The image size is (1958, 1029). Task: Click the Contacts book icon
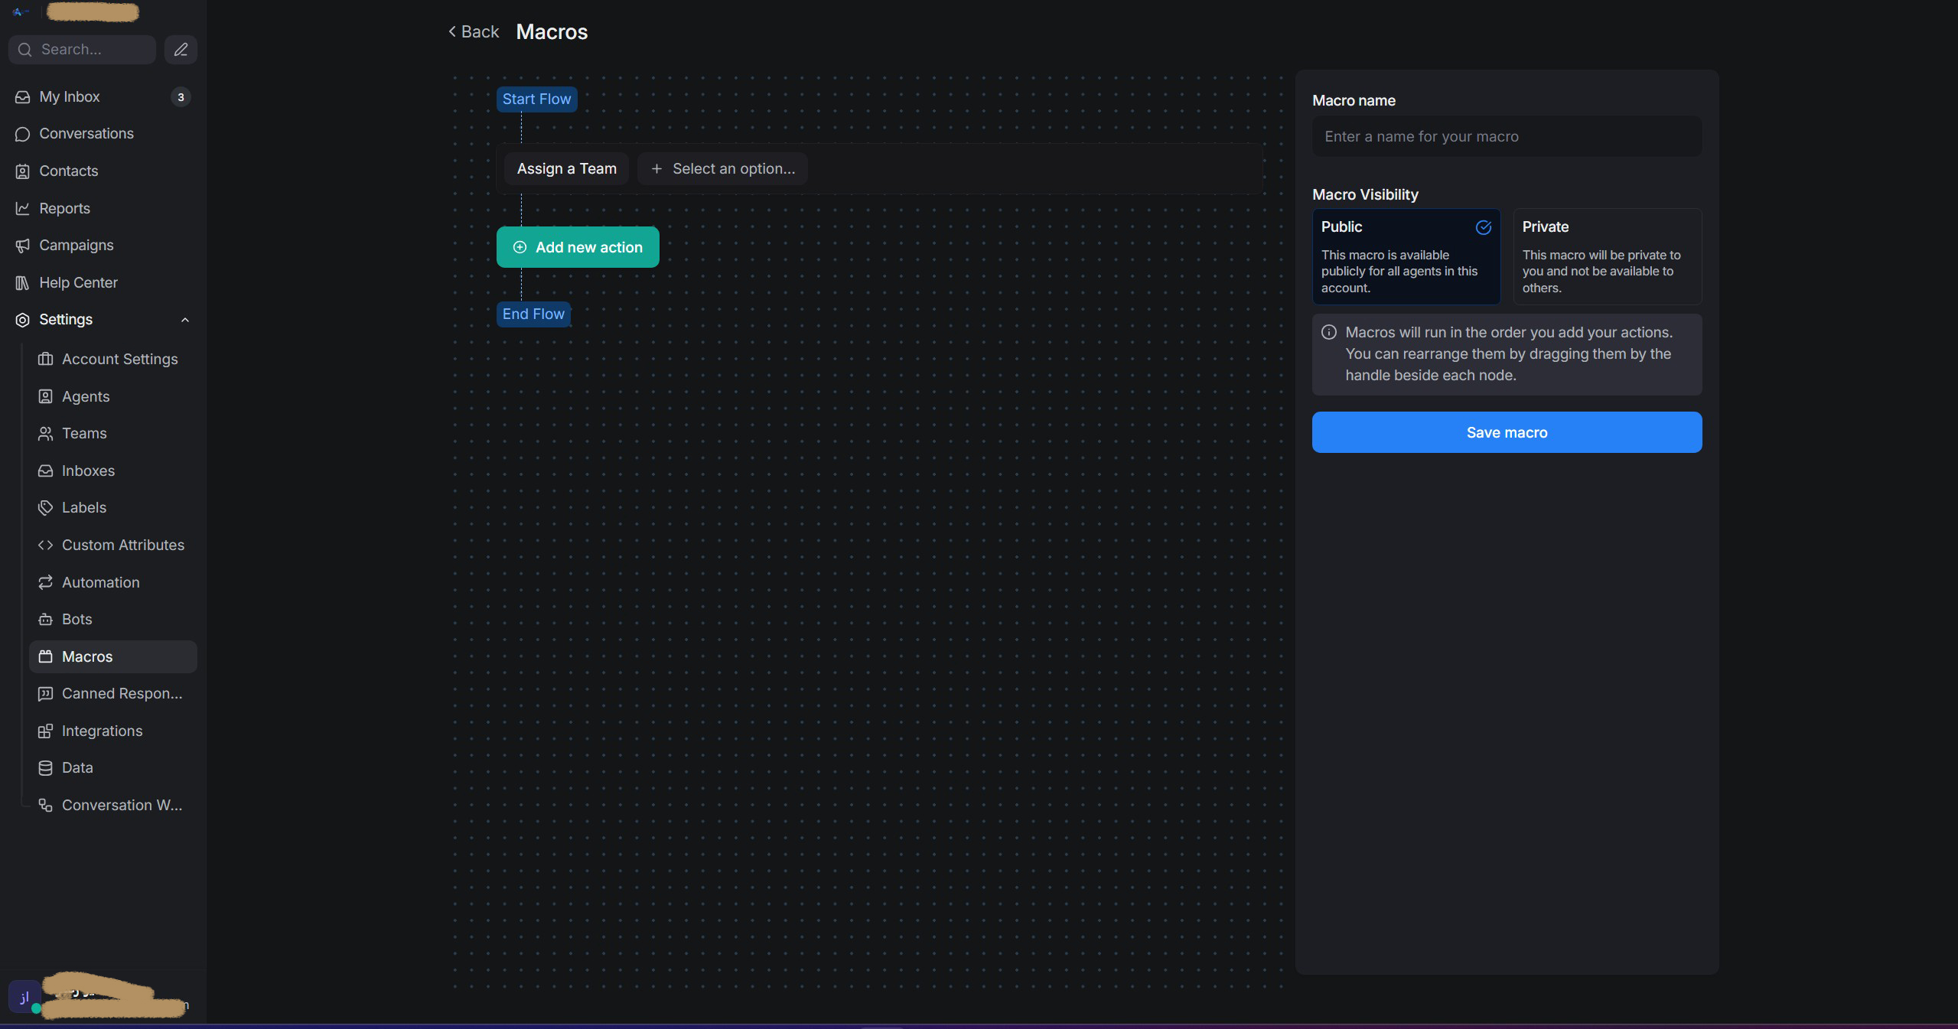coord(23,171)
